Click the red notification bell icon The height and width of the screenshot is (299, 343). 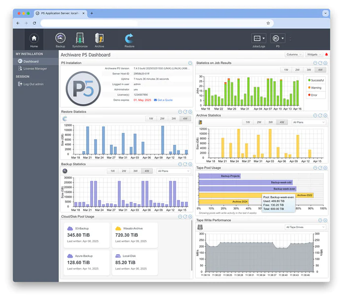[326, 55]
